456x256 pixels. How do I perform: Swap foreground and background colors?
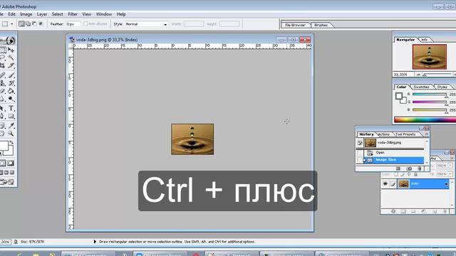11,142
